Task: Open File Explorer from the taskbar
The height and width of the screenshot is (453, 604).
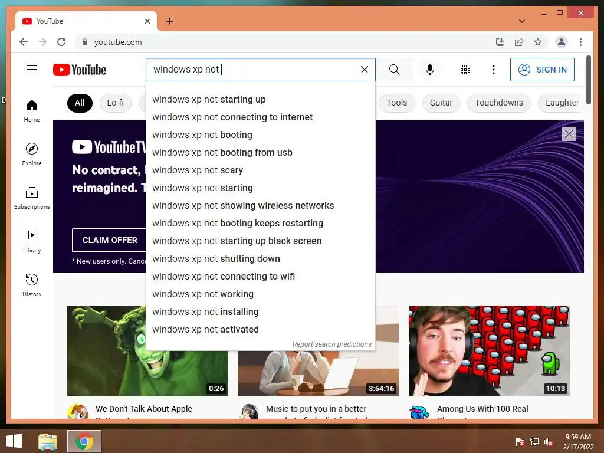Action: click(x=48, y=441)
